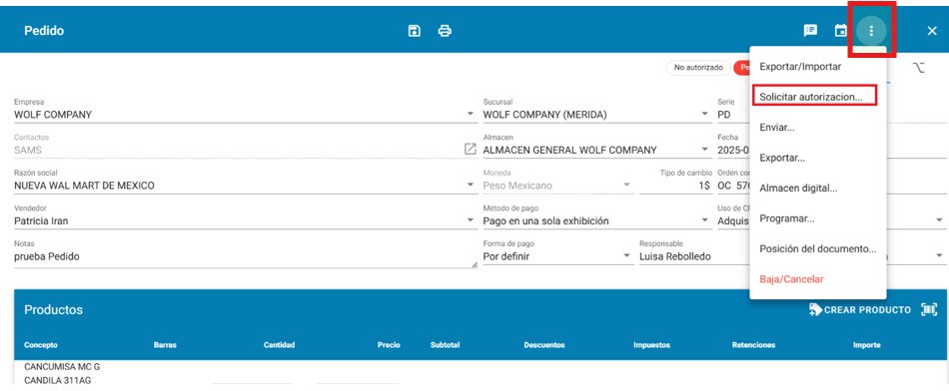The height and width of the screenshot is (391, 949).
Task: Select Solicitar autorizacion... menu entry
Action: [818, 97]
